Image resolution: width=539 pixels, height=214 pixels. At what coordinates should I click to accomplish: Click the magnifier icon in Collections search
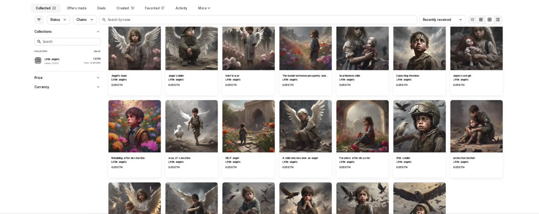39,41
